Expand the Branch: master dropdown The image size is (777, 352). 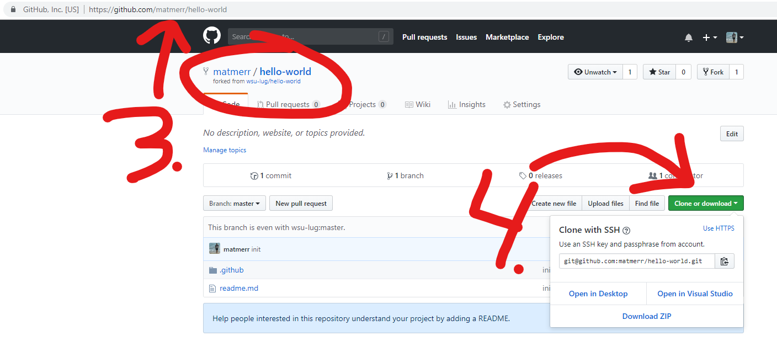[235, 203]
